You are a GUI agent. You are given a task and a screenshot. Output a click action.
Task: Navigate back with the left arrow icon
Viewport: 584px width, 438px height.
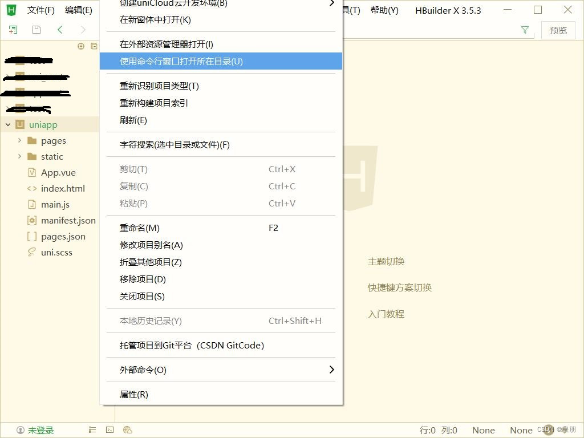coord(59,29)
